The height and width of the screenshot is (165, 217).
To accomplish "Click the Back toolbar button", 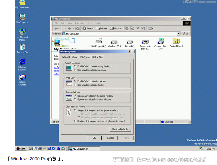I will (59, 28).
